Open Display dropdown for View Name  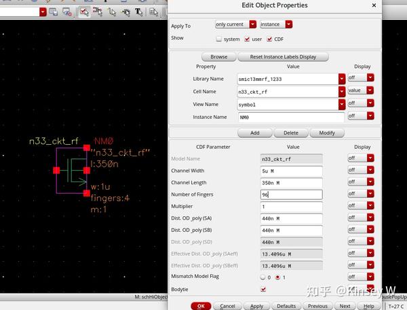click(x=361, y=103)
